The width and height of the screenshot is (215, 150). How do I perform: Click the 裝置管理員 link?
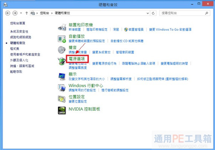click(136, 30)
